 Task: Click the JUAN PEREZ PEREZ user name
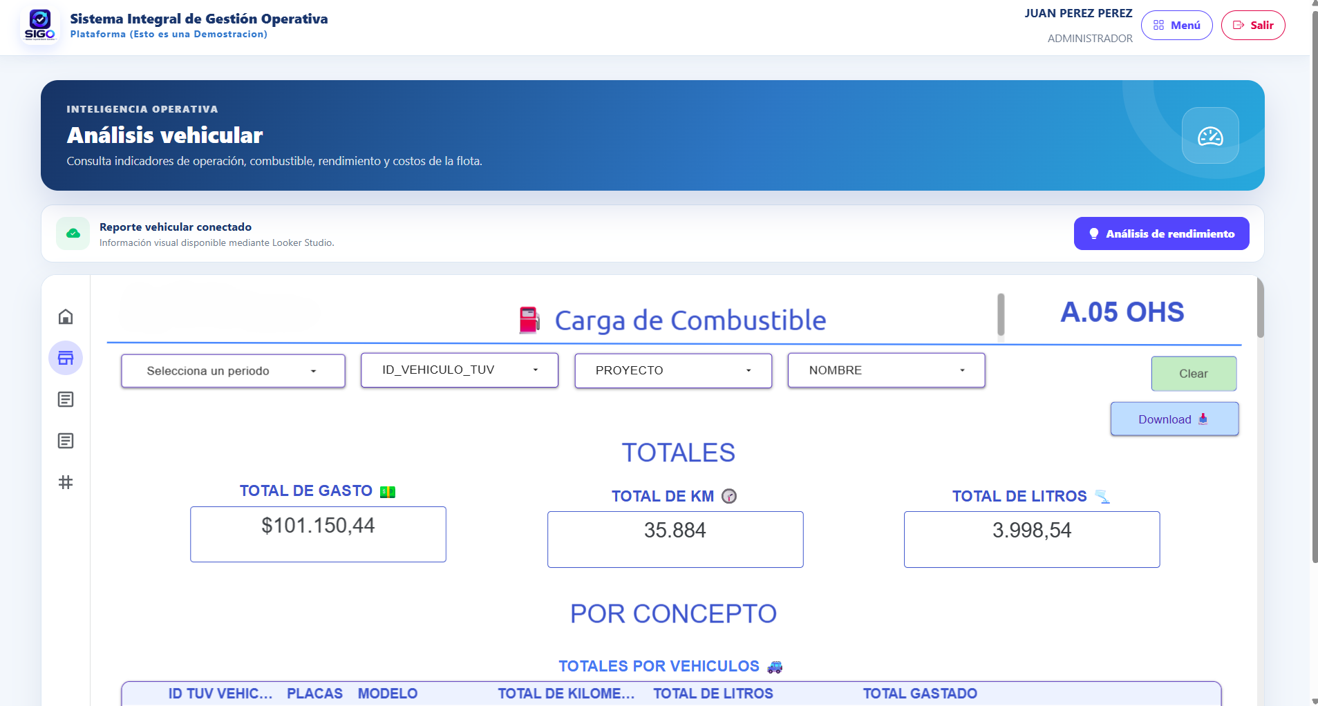click(x=1078, y=13)
